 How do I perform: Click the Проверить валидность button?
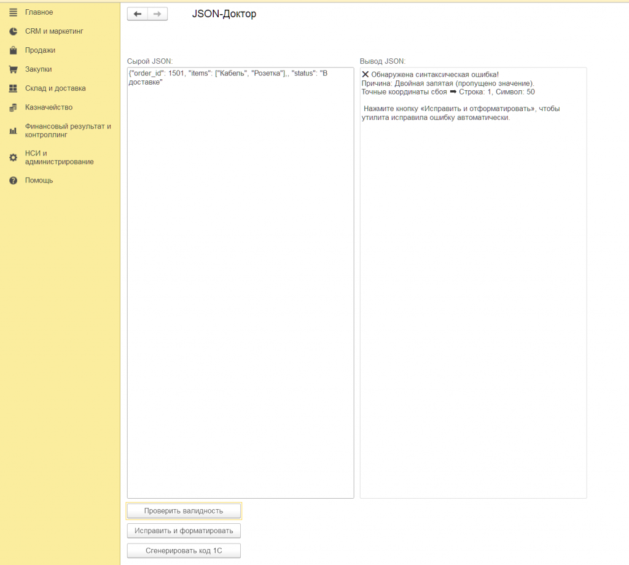(184, 511)
